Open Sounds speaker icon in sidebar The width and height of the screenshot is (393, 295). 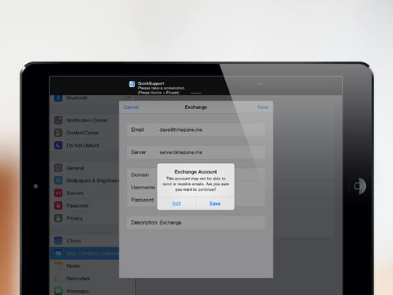point(58,193)
